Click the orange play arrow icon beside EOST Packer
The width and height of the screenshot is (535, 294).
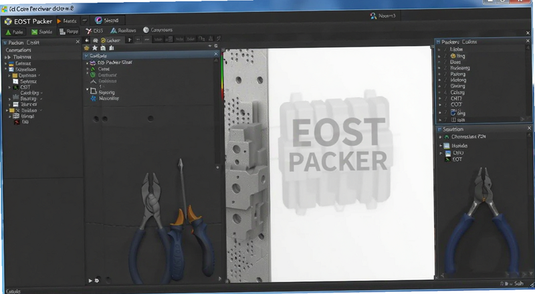pos(59,21)
